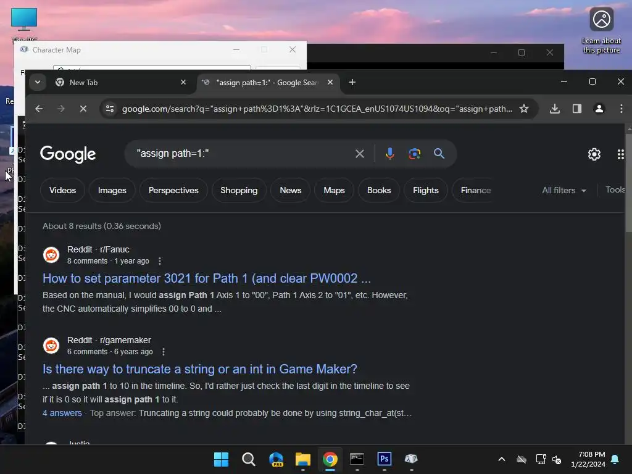Screen dimensions: 632x474
Task: Open the tab search dropdown arrow
Action: (38, 82)
